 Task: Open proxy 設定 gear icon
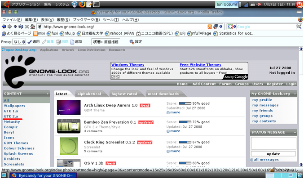[x=136, y=42]
